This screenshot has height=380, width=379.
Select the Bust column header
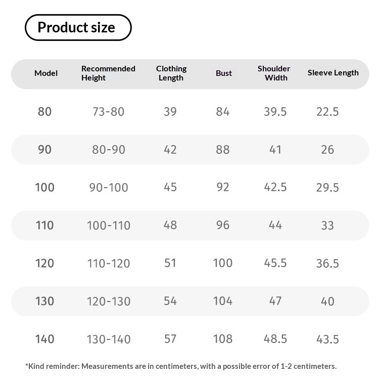click(224, 73)
